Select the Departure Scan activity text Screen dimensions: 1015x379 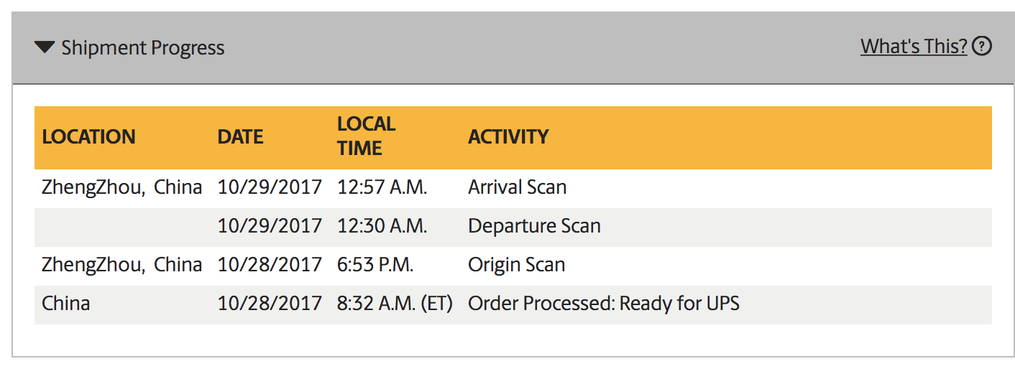[x=534, y=226]
